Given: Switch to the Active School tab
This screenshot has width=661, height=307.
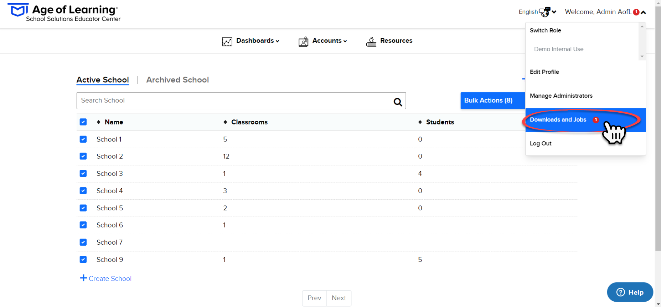Looking at the screenshot, I should [x=103, y=80].
